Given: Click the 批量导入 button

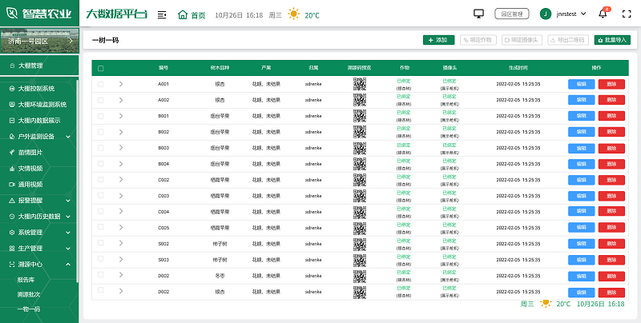Looking at the screenshot, I should pyautogui.click(x=612, y=39).
